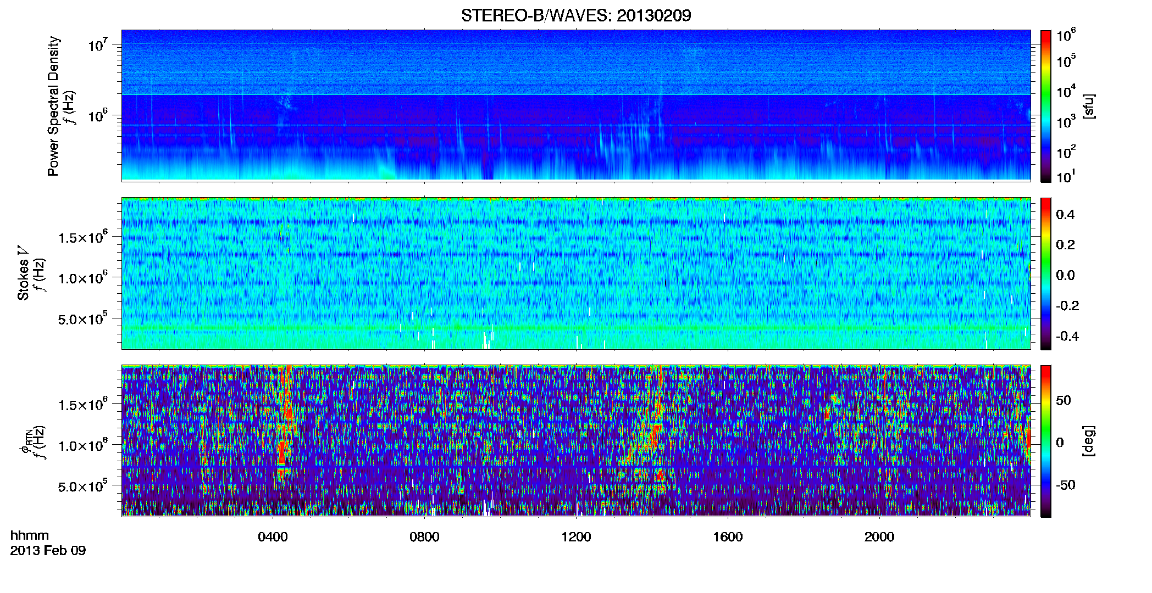Click the 1.0×10^6 tick of Stokes panel
The height and width of the screenshot is (593, 1152).
coord(82,278)
